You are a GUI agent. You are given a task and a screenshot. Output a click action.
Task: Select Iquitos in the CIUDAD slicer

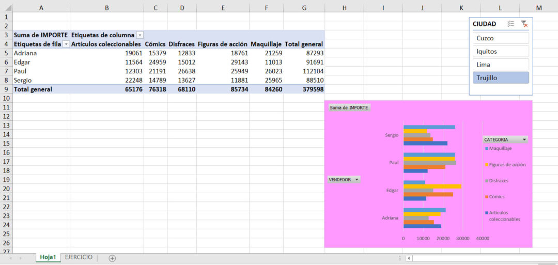(501, 51)
